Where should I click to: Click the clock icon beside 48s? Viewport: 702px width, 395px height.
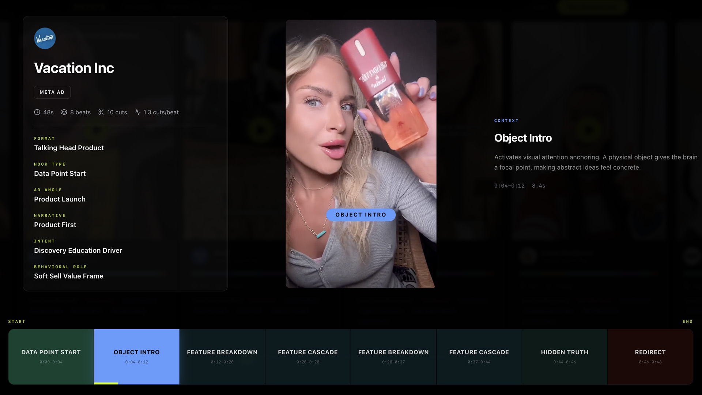(37, 112)
